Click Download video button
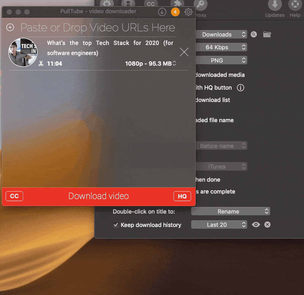 pos(99,196)
